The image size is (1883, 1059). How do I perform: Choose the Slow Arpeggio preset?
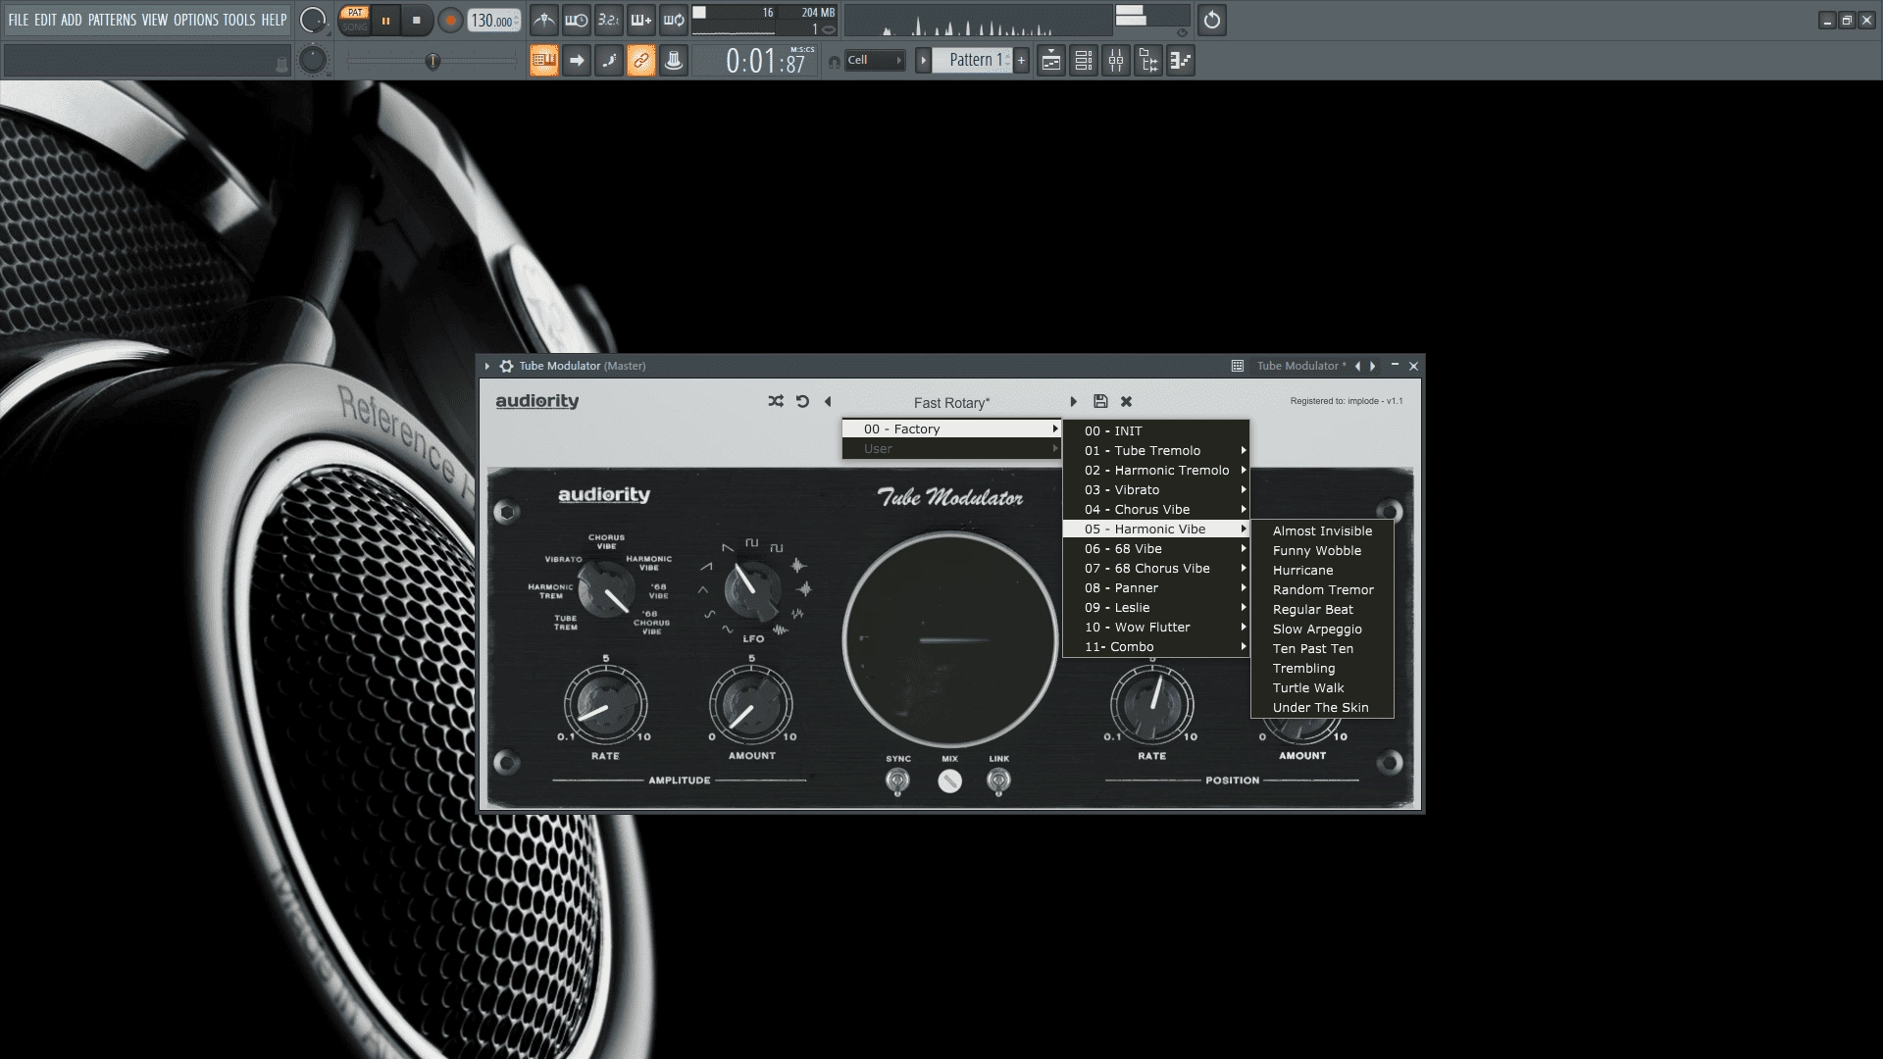[x=1322, y=630]
